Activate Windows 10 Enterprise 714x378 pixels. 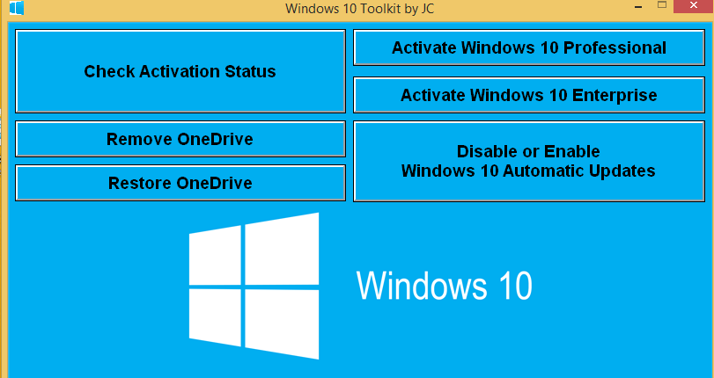coord(529,95)
